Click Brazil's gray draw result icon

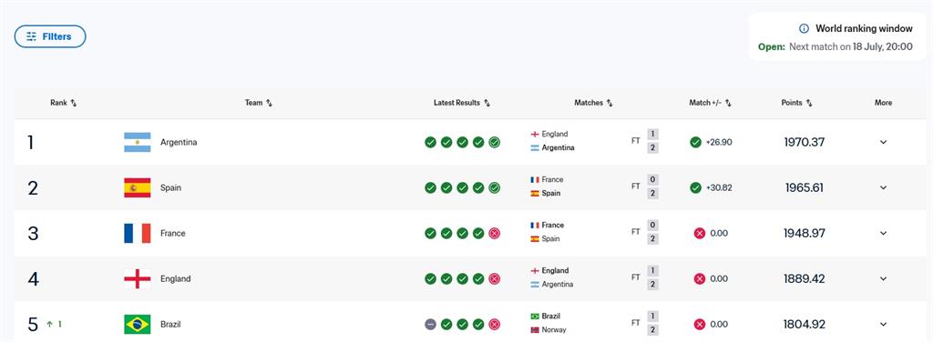pos(430,324)
